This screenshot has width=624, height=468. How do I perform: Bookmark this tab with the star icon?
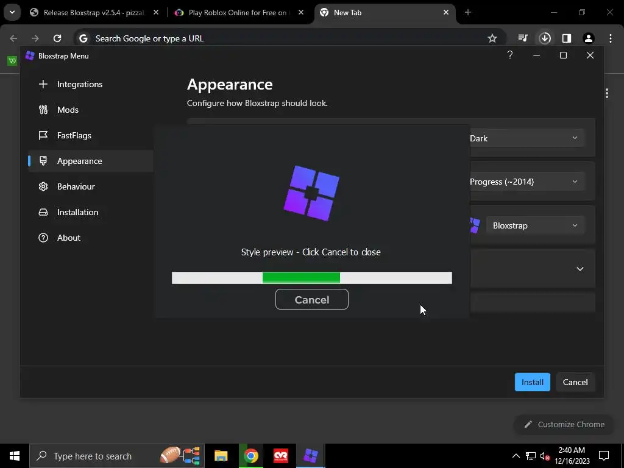click(x=492, y=38)
